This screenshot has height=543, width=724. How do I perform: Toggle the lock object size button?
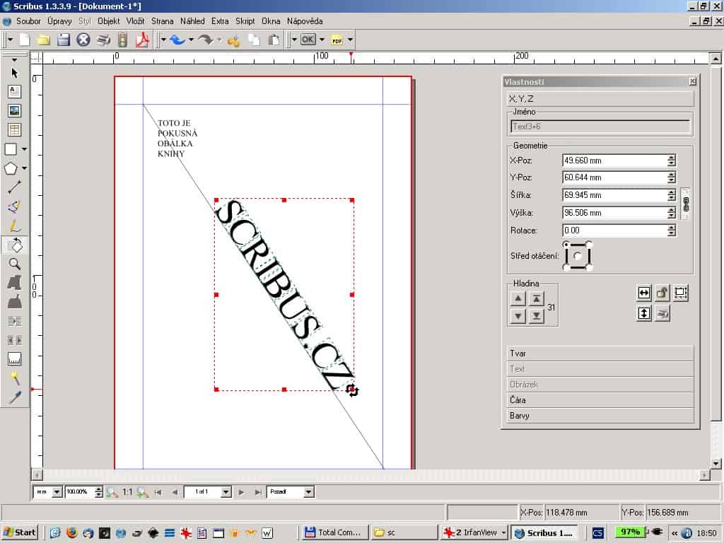(681, 293)
